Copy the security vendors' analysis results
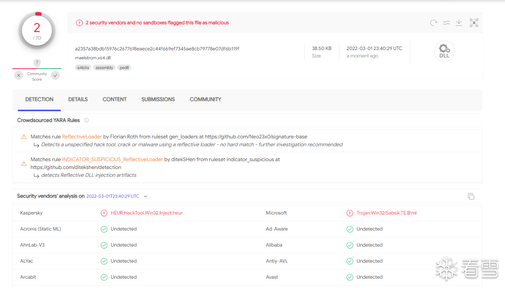This screenshot has height=288, width=505. pos(471,196)
